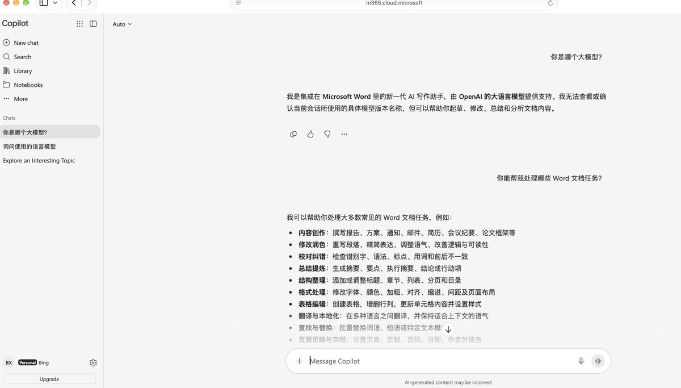Image resolution: width=681 pixels, height=388 pixels.
Task: Go back in Safari browser
Action: tap(74, 3)
